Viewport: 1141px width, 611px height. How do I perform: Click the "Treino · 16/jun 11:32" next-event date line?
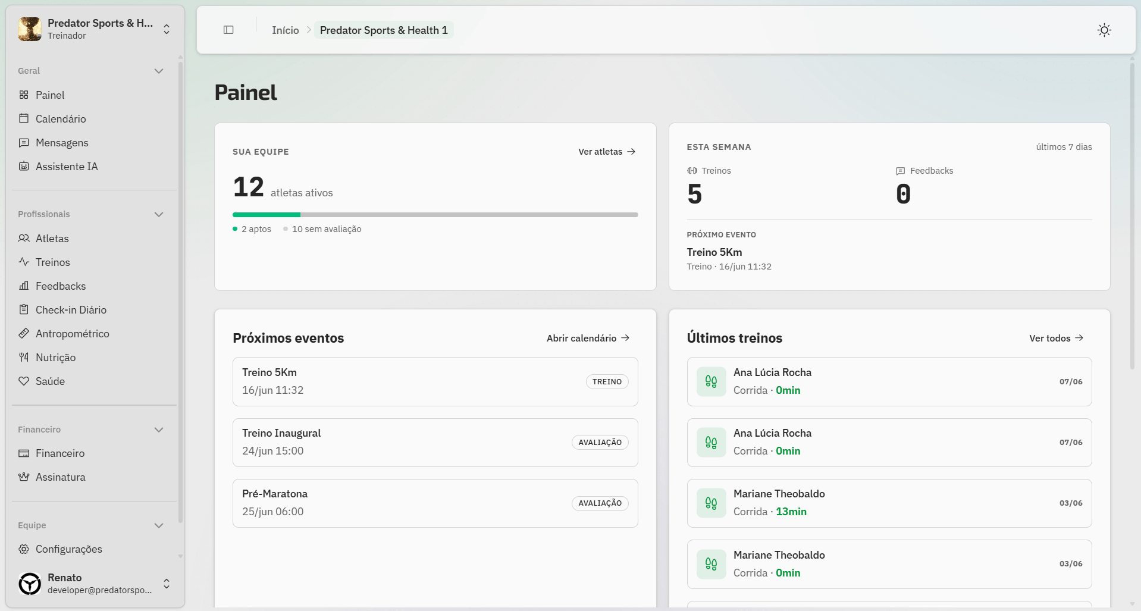[x=729, y=267]
